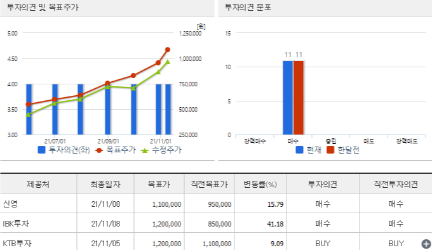432x250 pixels.
Task: Click 신영 target price 1,100,000
Action: [x=166, y=204]
